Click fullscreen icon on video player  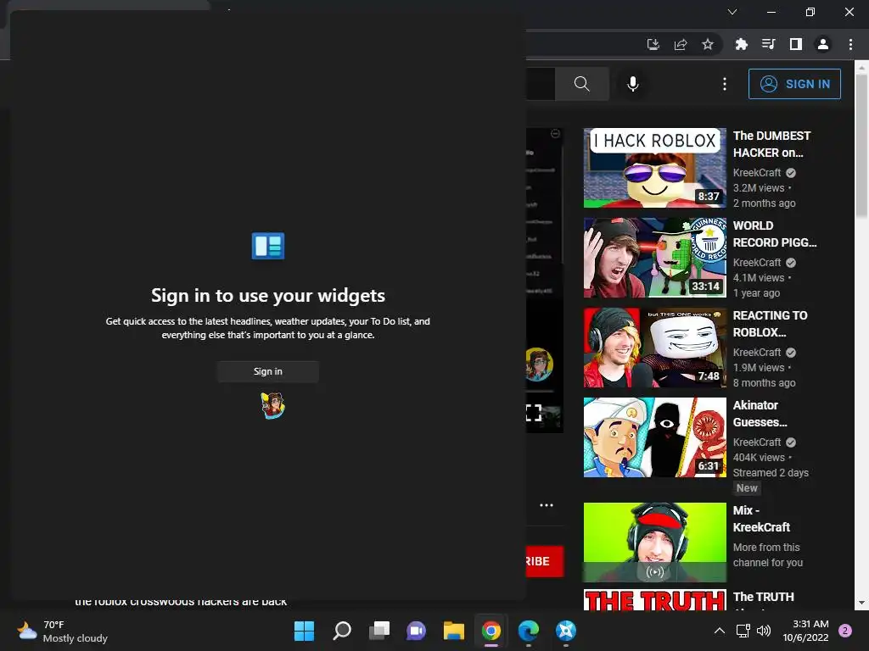click(x=533, y=413)
